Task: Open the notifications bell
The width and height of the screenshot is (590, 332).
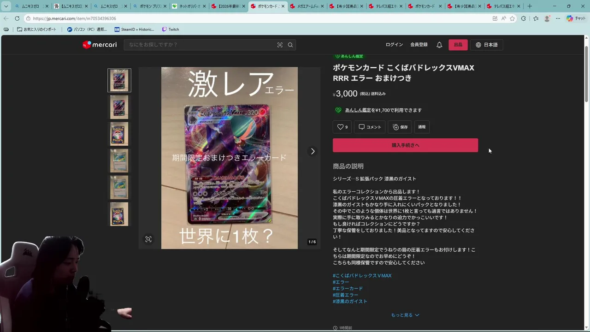Action: click(x=439, y=45)
